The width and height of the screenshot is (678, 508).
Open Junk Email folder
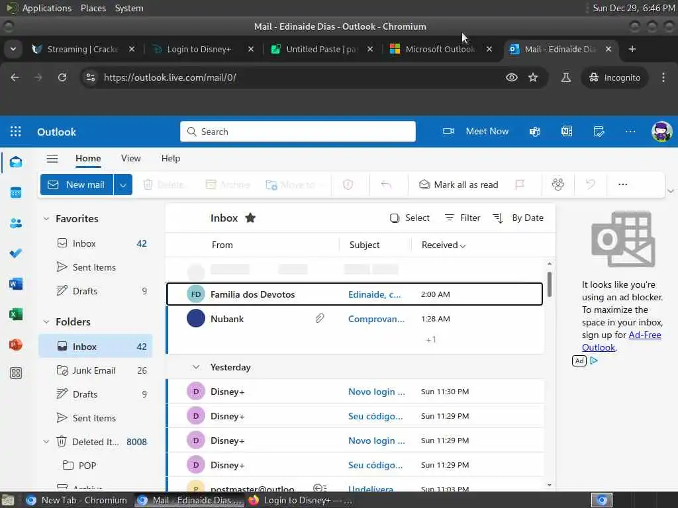point(95,370)
